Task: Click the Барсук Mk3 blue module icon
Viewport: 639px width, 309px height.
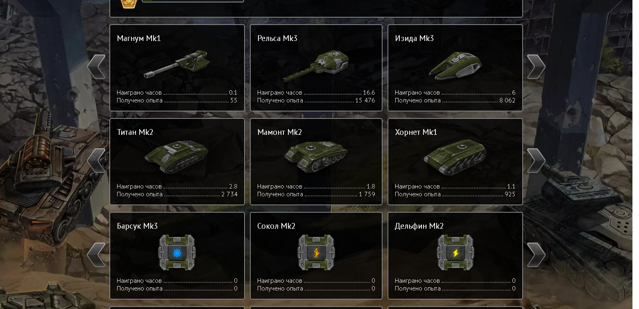Action: coord(177,252)
